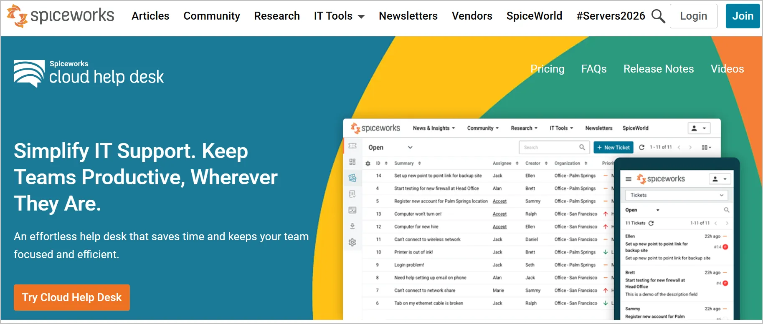Click the tickets icon in the mockup sidebar

click(352, 146)
